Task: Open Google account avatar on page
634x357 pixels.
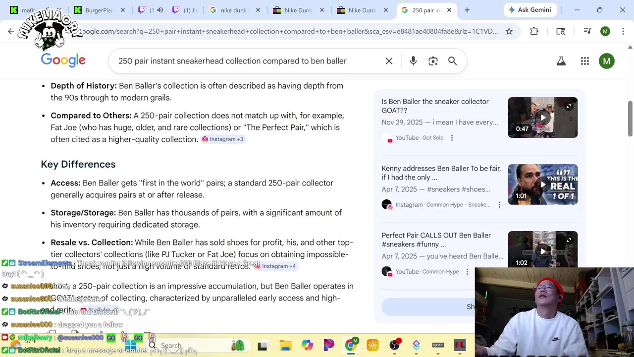Action: click(x=607, y=61)
